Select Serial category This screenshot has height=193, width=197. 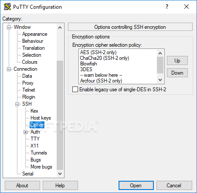(x=28, y=174)
